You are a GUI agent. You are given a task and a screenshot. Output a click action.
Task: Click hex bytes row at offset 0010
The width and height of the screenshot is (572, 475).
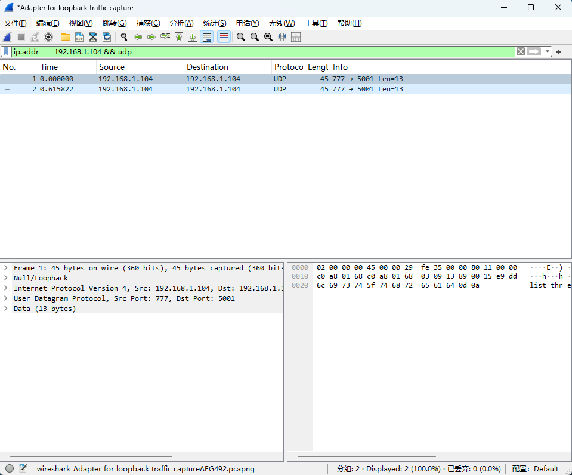pyautogui.click(x=416, y=276)
